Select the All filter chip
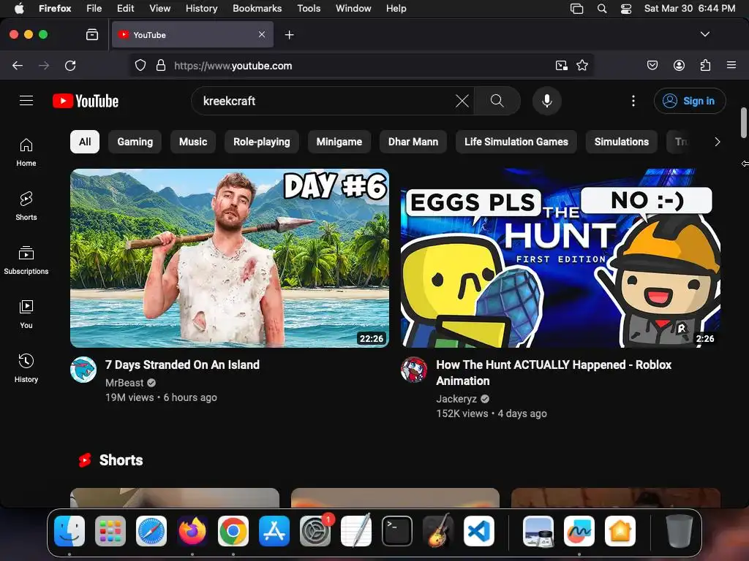The height and width of the screenshot is (561, 749). (x=85, y=142)
